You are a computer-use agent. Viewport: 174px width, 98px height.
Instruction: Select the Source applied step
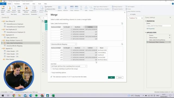(151, 35)
